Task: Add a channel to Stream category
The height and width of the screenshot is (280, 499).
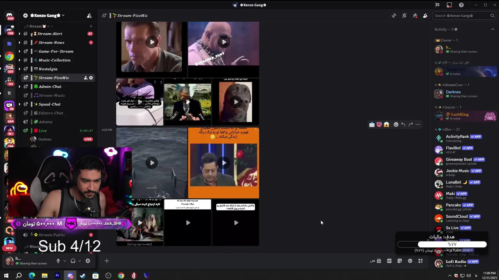Action: (x=91, y=26)
